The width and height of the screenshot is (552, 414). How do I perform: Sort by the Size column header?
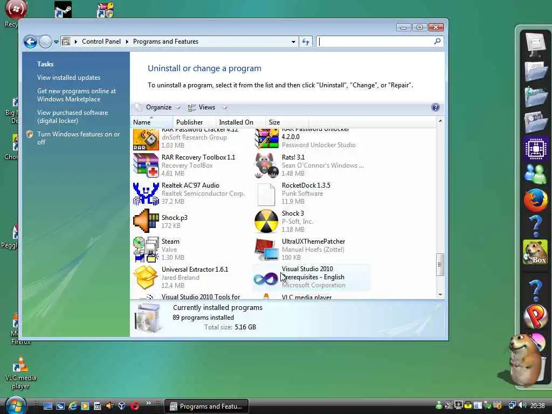(x=287, y=122)
